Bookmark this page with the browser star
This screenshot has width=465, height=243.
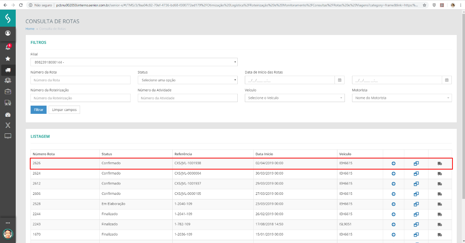coord(424,5)
